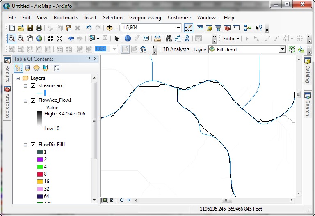Open the ArcToolbox side tab

pyautogui.click(x=7, y=103)
